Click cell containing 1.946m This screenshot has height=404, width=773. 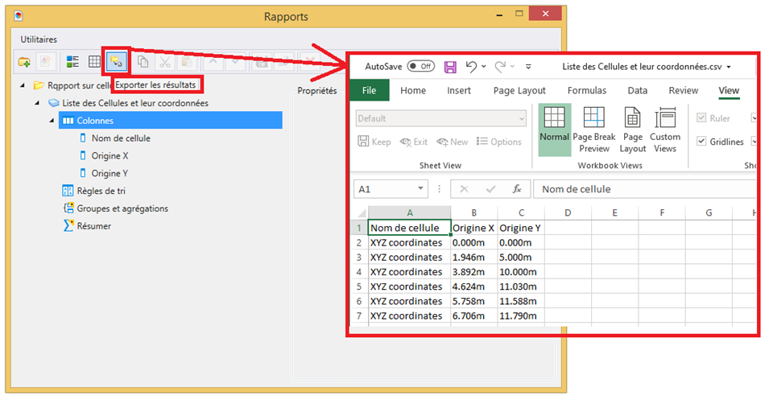473,258
